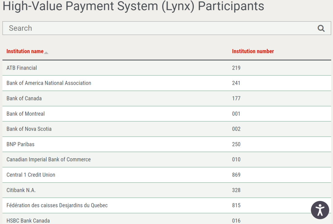Click institution number 219
Screen dimensions: 333x224
[236, 68]
